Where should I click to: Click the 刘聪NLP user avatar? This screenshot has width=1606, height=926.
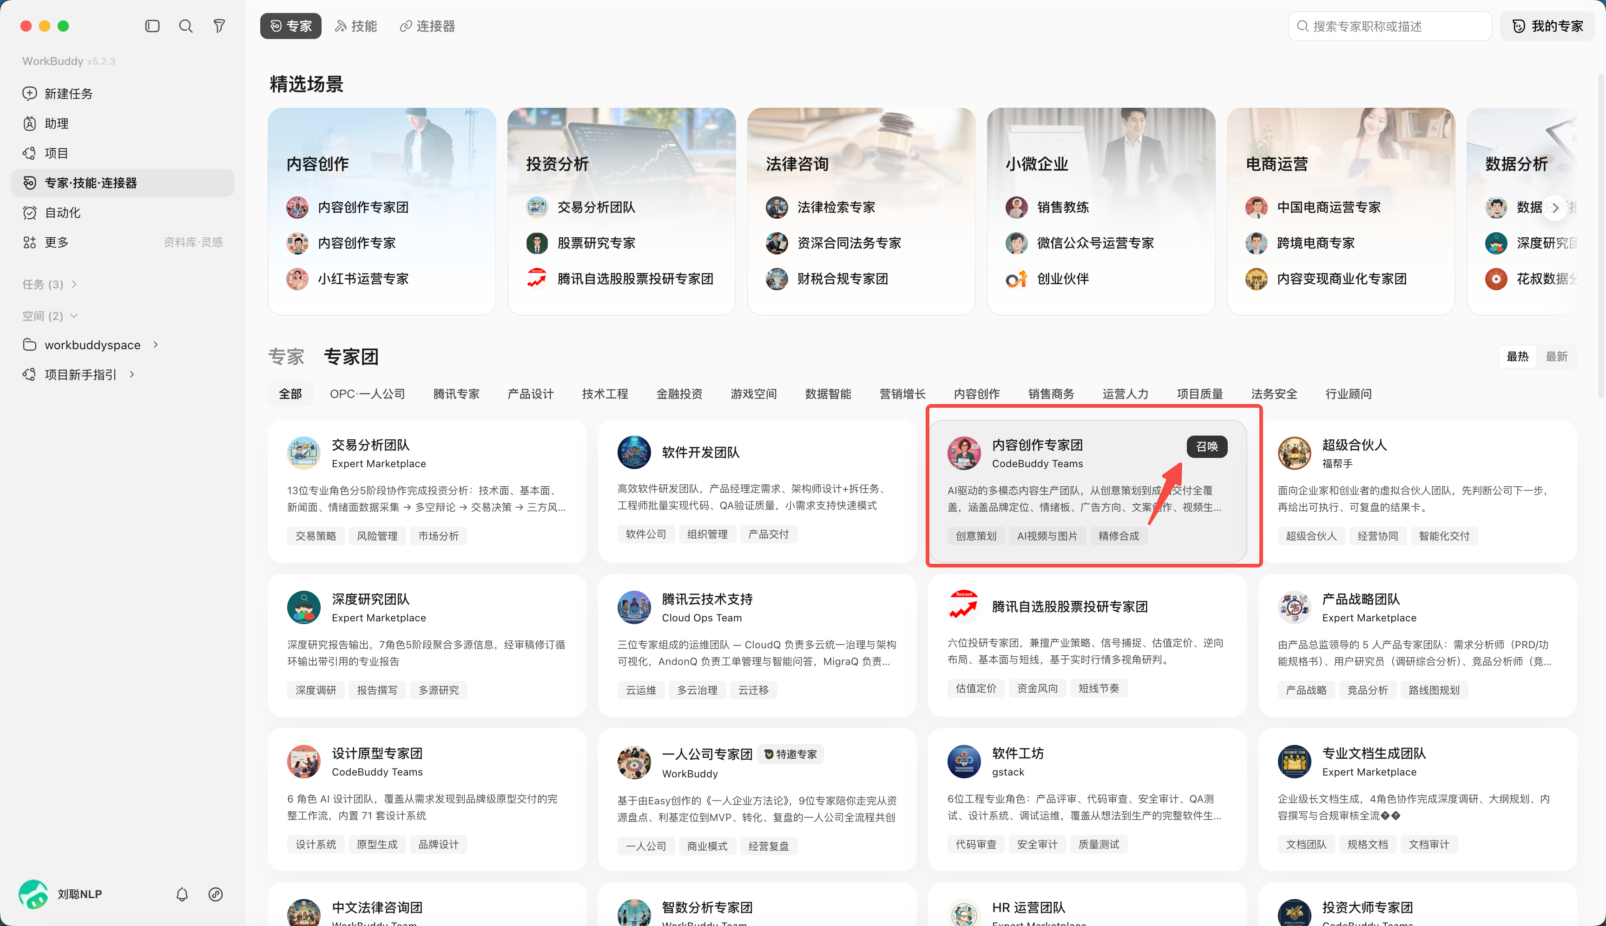pos(33,894)
